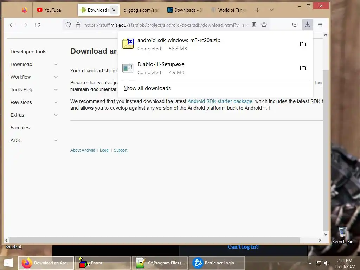Reload the page with the refresh icon
The image size is (360, 270).
point(37,25)
